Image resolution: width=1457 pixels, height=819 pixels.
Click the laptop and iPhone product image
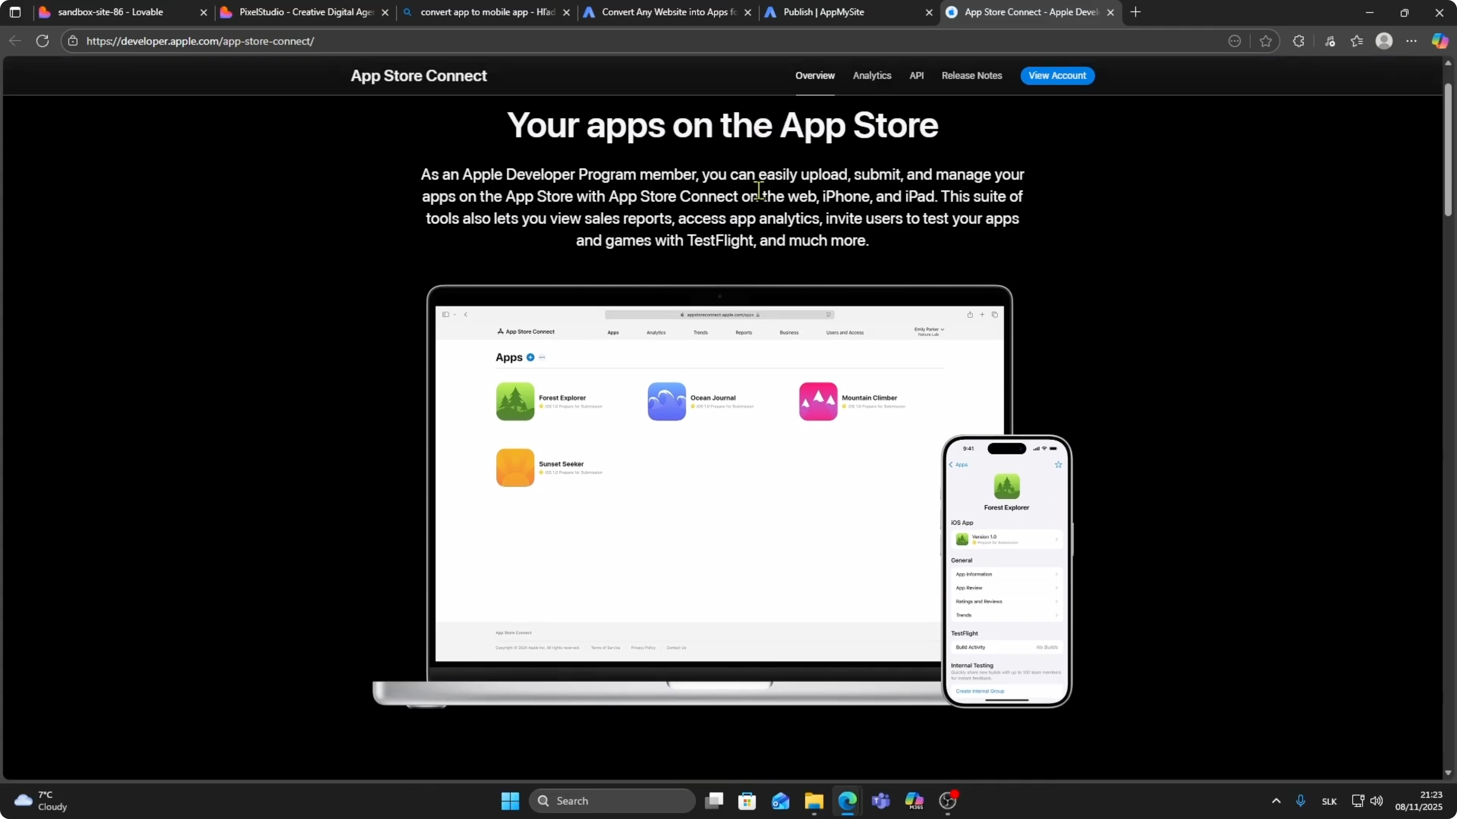coord(722,496)
